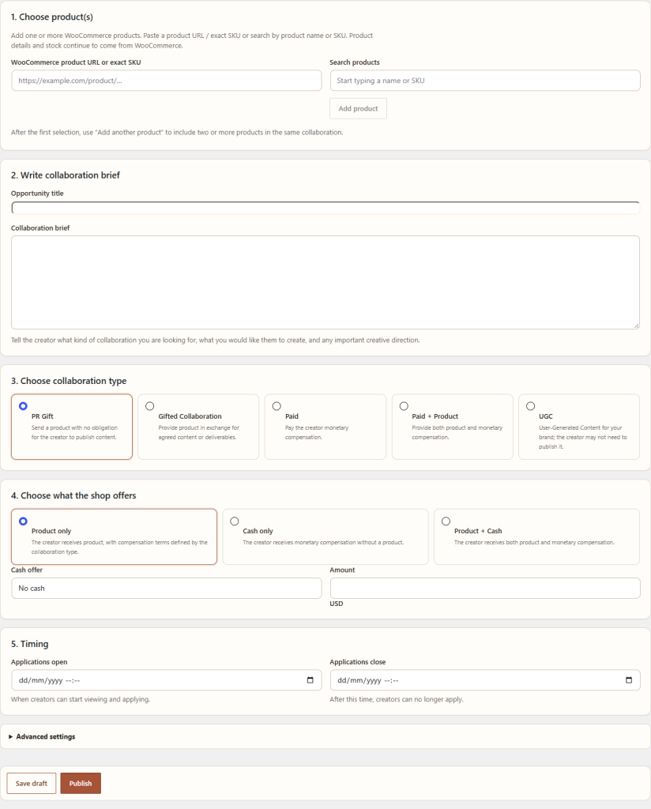Click the Amount input field
Viewport: 651px width, 809px height.
point(485,588)
